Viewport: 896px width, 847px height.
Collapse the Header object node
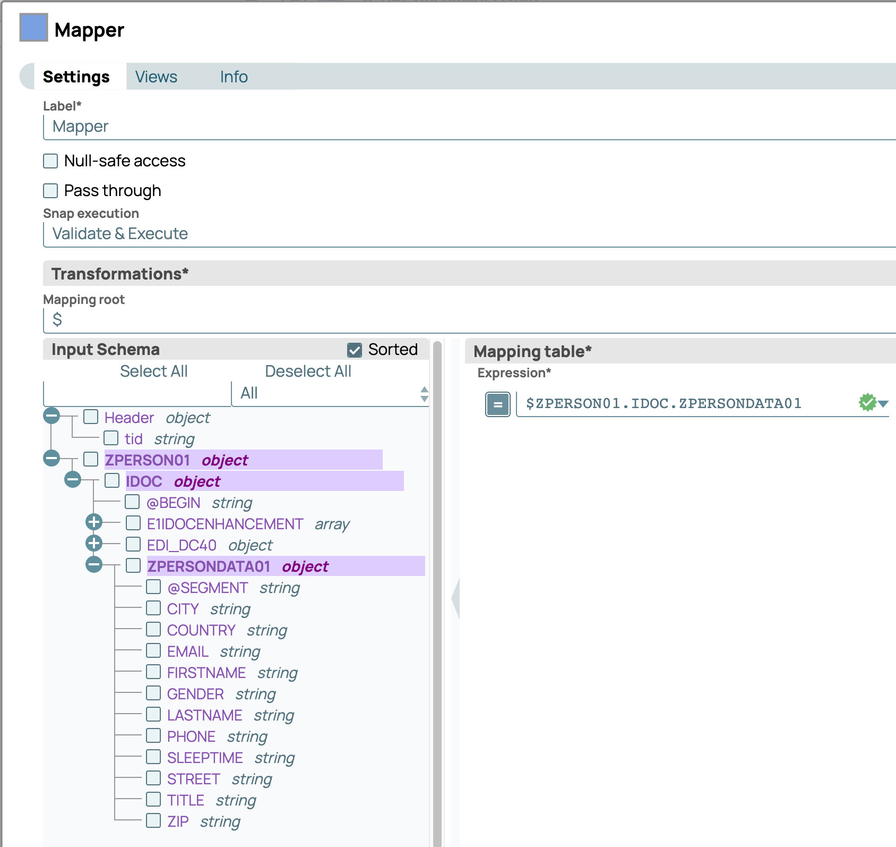(x=51, y=416)
